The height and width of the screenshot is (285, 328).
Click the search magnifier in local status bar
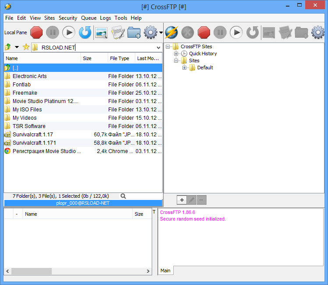tap(123, 196)
